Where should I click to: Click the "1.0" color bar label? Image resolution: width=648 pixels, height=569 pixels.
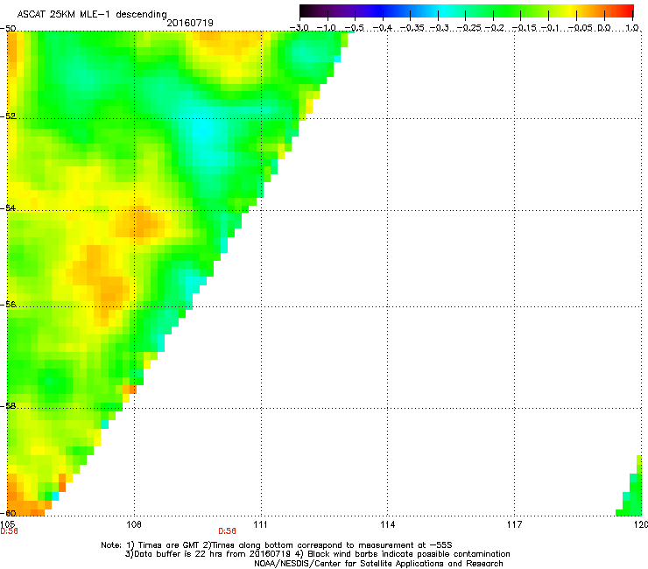pos(632,28)
